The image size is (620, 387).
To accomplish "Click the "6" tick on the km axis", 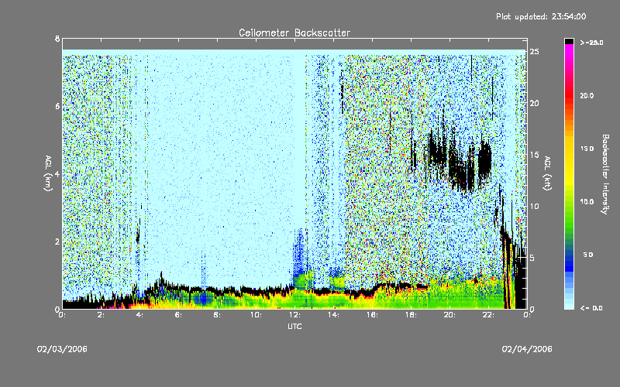I will point(57,106).
